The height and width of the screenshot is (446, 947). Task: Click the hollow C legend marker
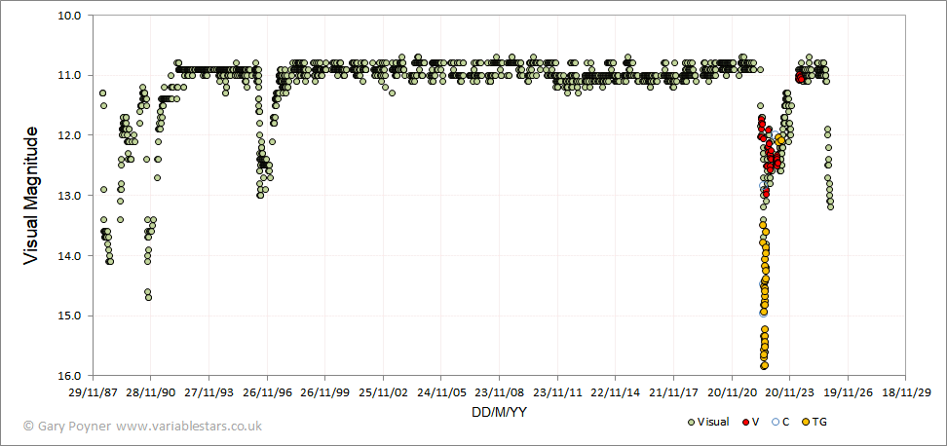776,422
